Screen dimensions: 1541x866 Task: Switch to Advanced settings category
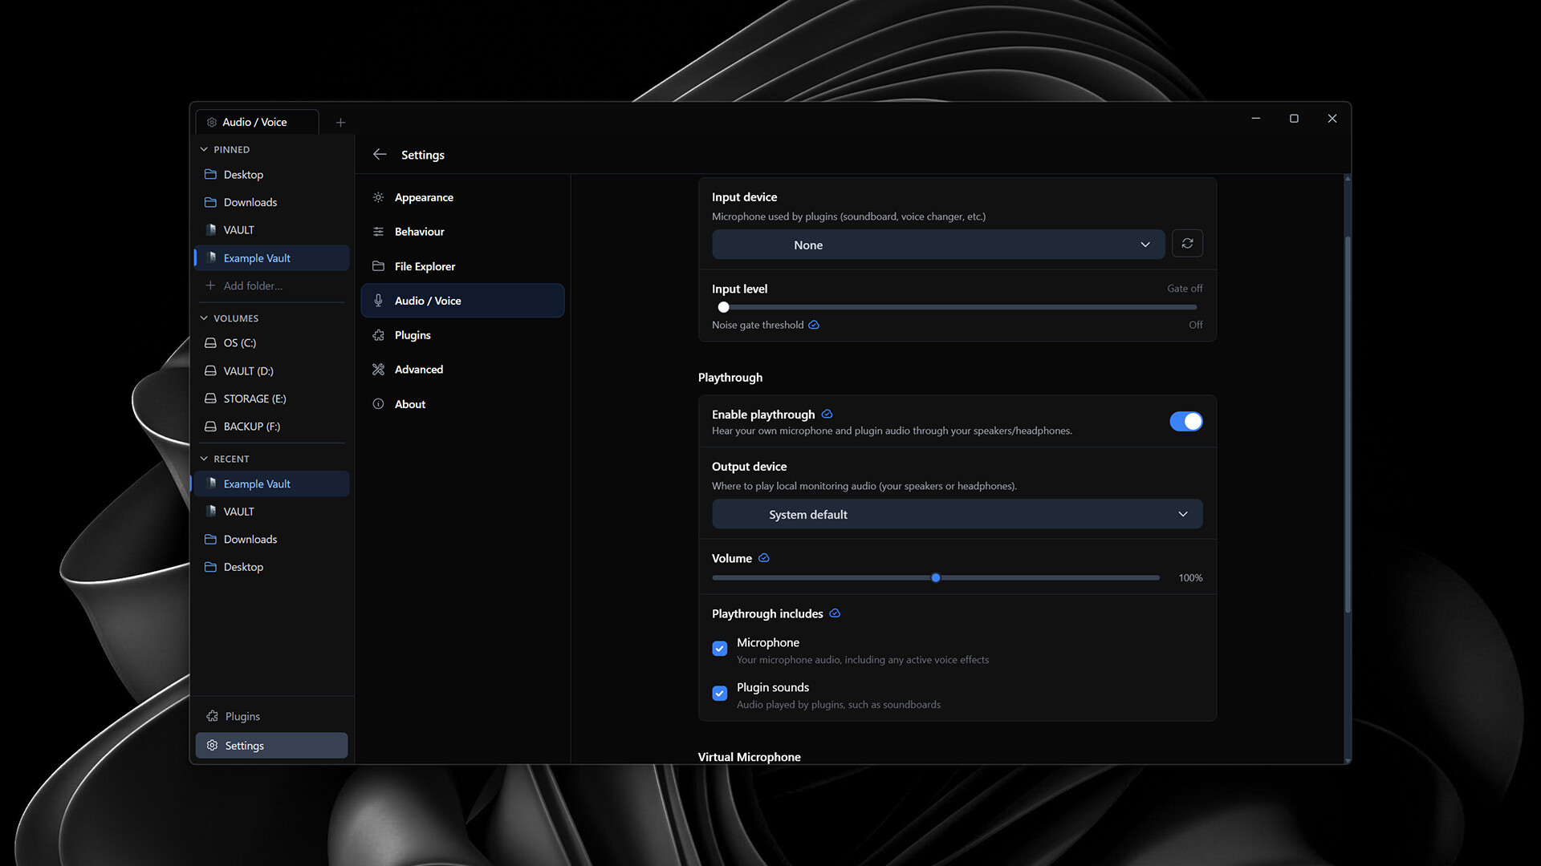[418, 370]
